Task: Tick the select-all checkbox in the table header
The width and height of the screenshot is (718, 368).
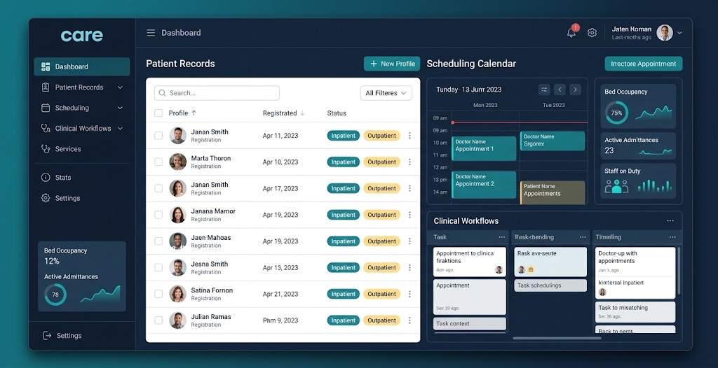Action: click(158, 113)
